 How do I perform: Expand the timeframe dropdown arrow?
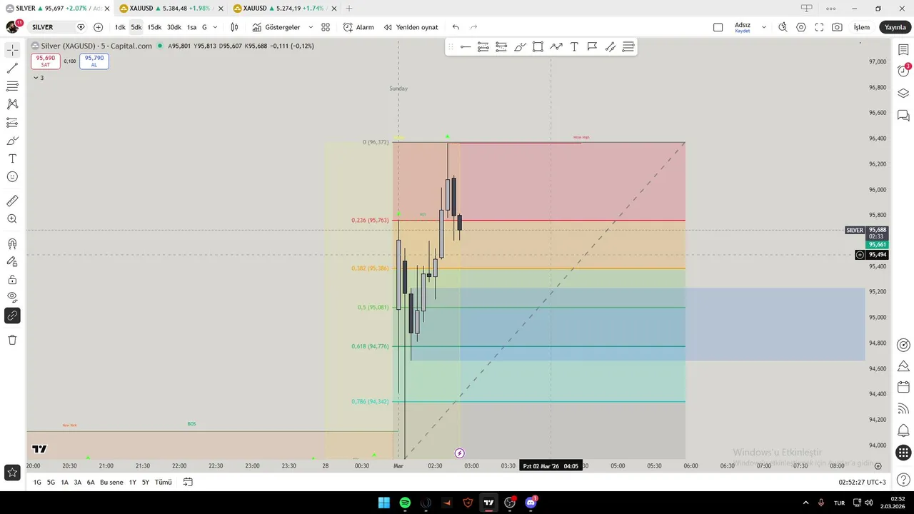(x=215, y=27)
